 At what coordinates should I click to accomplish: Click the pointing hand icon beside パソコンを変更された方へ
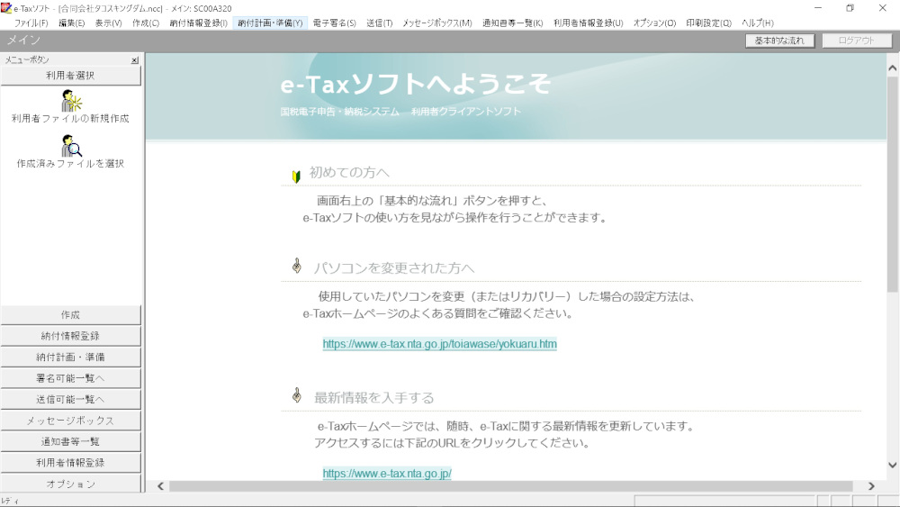coord(297,266)
